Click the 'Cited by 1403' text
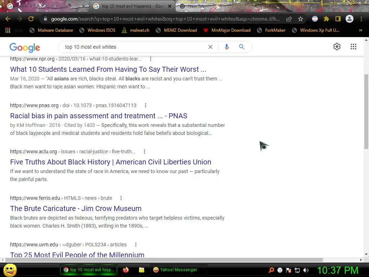Image resolution: width=369 pixels, height=277 pixels. tap(79, 125)
